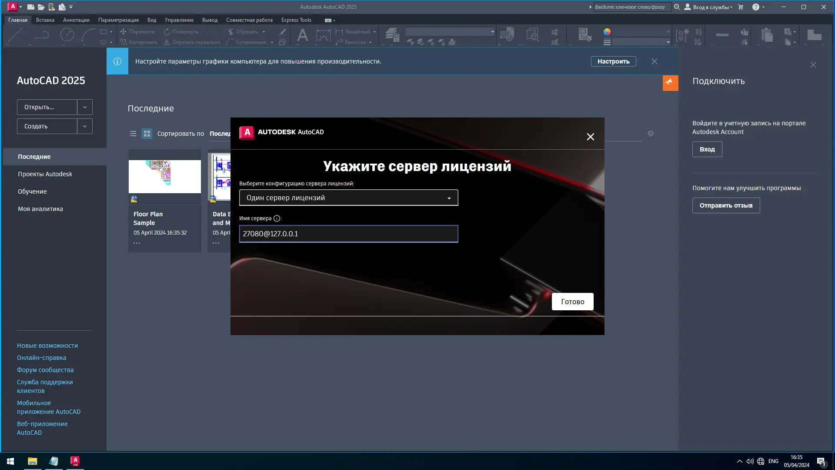The width and height of the screenshot is (835, 470).
Task: Open the object color picker wheel
Action: pos(608,32)
